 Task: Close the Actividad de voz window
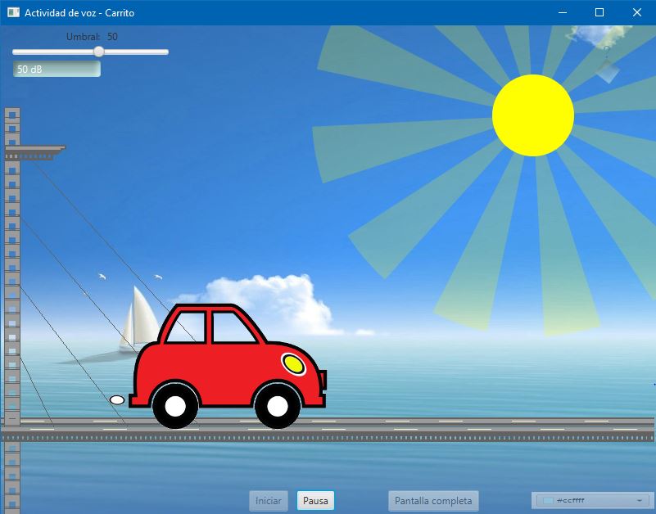pyautogui.click(x=637, y=12)
